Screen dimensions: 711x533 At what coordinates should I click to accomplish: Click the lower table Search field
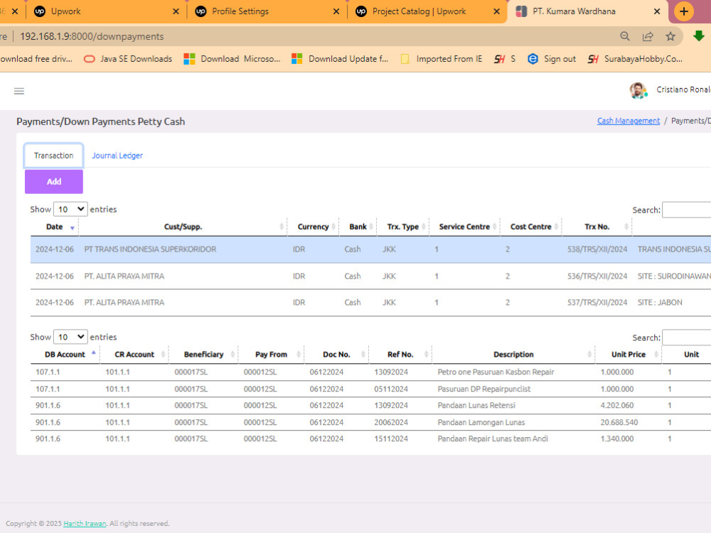coord(686,338)
